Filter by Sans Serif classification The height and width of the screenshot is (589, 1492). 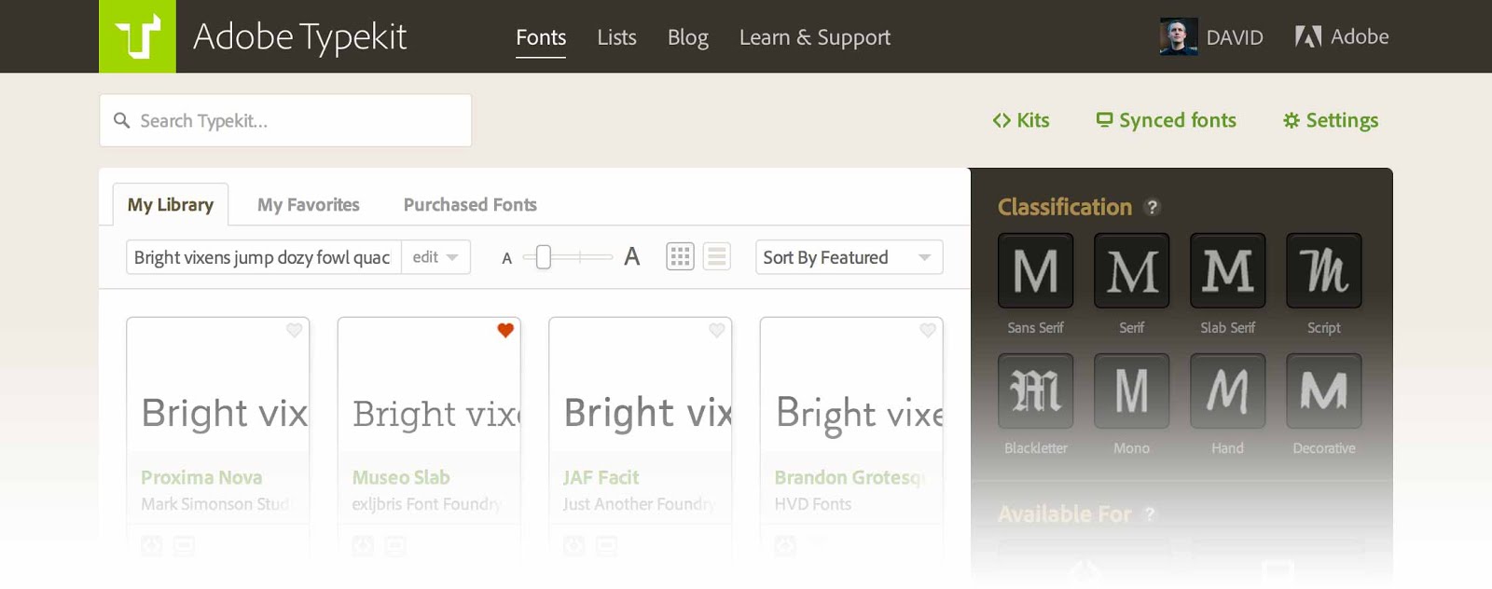pos(1035,270)
